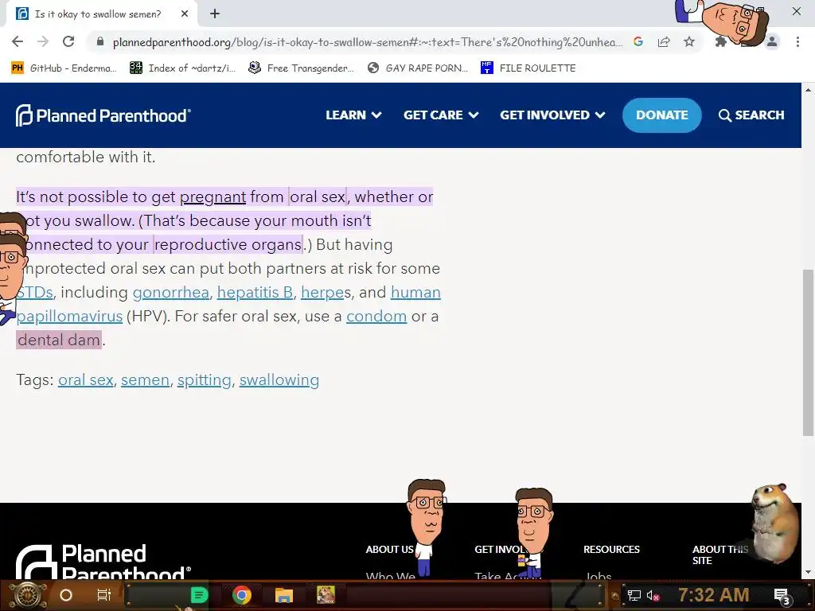Bookmark this page with star icon
The image size is (815, 611).
coord(689,41)
